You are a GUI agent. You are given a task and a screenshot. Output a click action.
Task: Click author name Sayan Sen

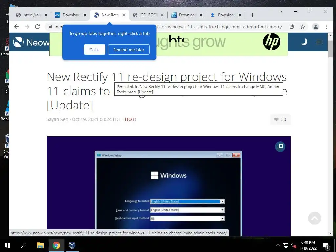tap(57, 119)
